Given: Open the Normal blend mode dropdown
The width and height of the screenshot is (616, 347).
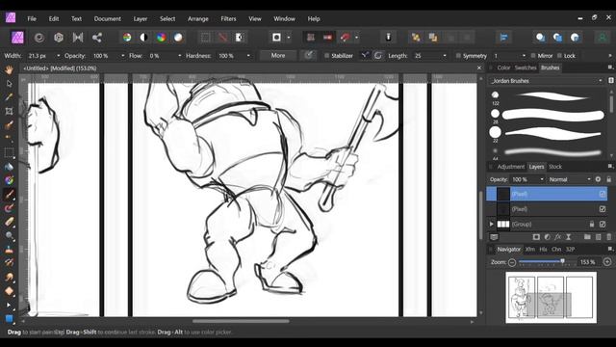Looking at the screenshot, I should pyautogui.click(x=569, y=179).
